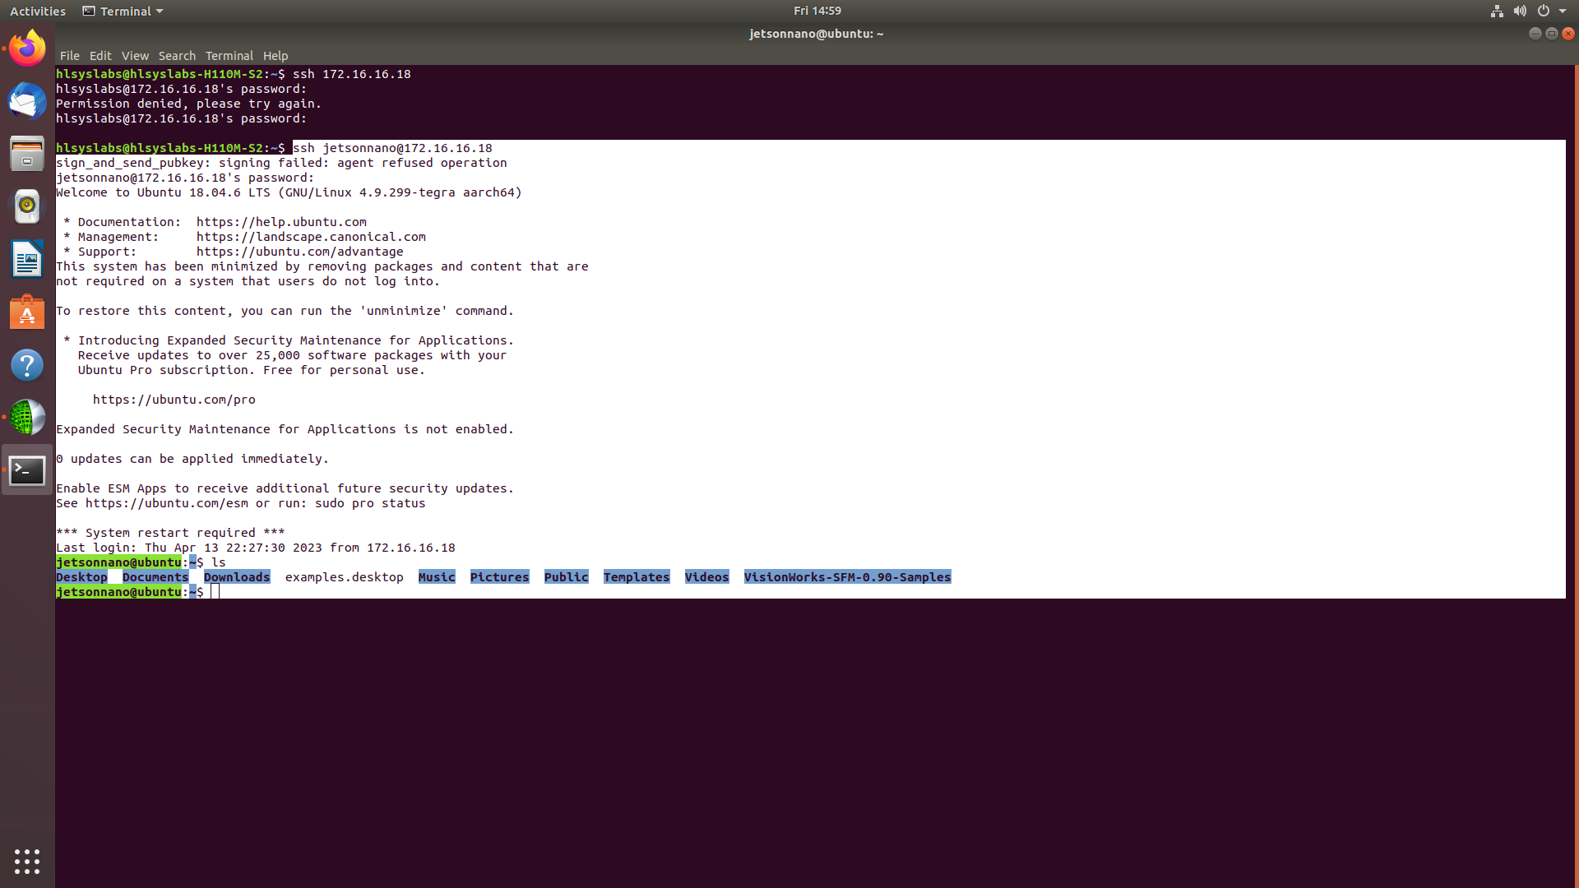
Task: Expand system power menu arrow
Action: click(x=1563, y=11)
